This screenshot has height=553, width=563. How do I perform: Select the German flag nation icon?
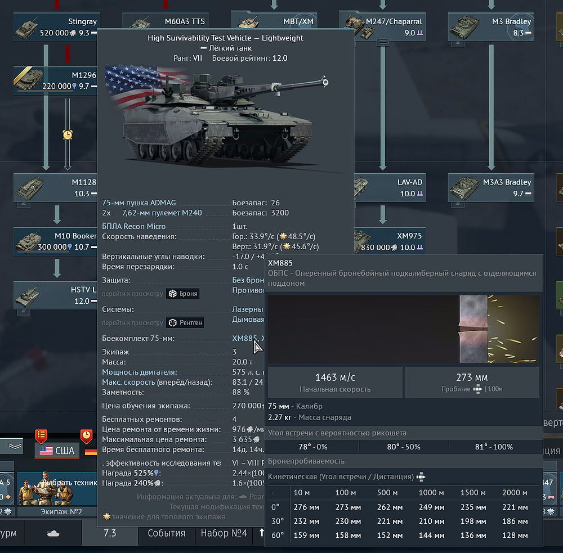(x=91, y=451)
